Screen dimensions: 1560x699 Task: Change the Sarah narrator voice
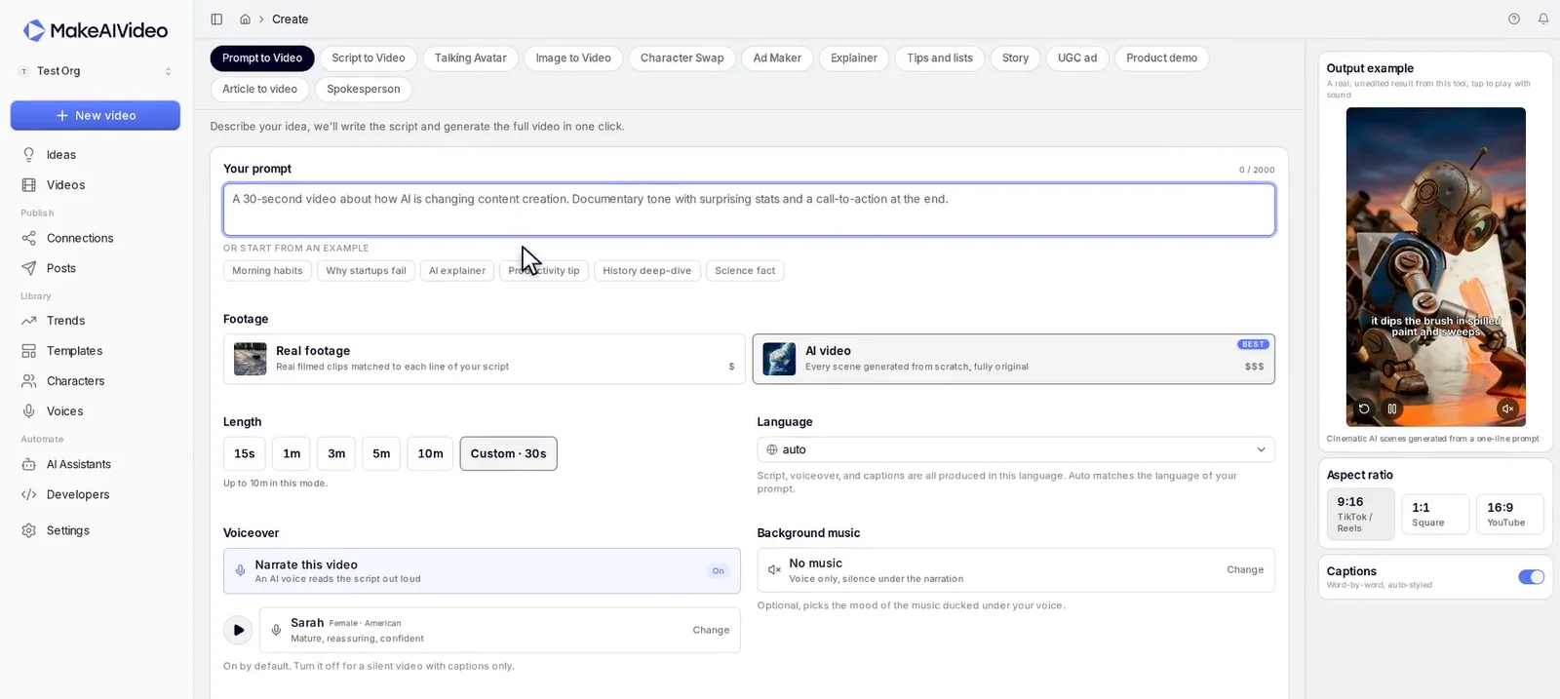click(x=711, y=630)
